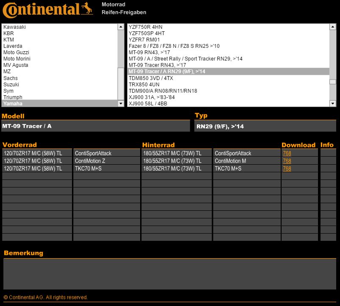Select the MT-09 Tracer RN43 model

tap(157, 65)
